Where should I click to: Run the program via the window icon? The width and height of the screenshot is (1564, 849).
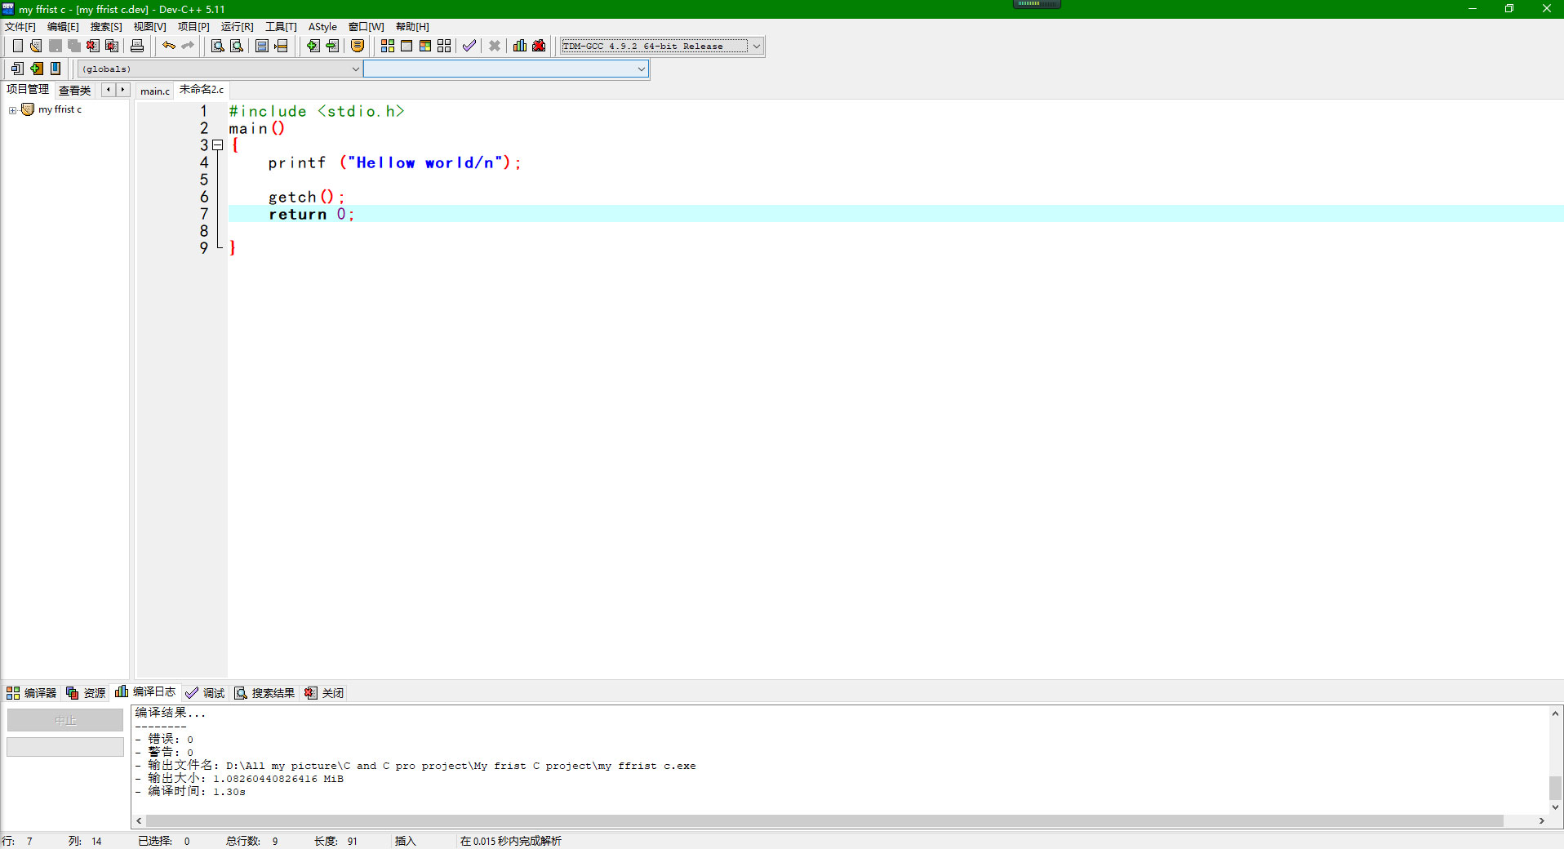[x=407, y=46]
